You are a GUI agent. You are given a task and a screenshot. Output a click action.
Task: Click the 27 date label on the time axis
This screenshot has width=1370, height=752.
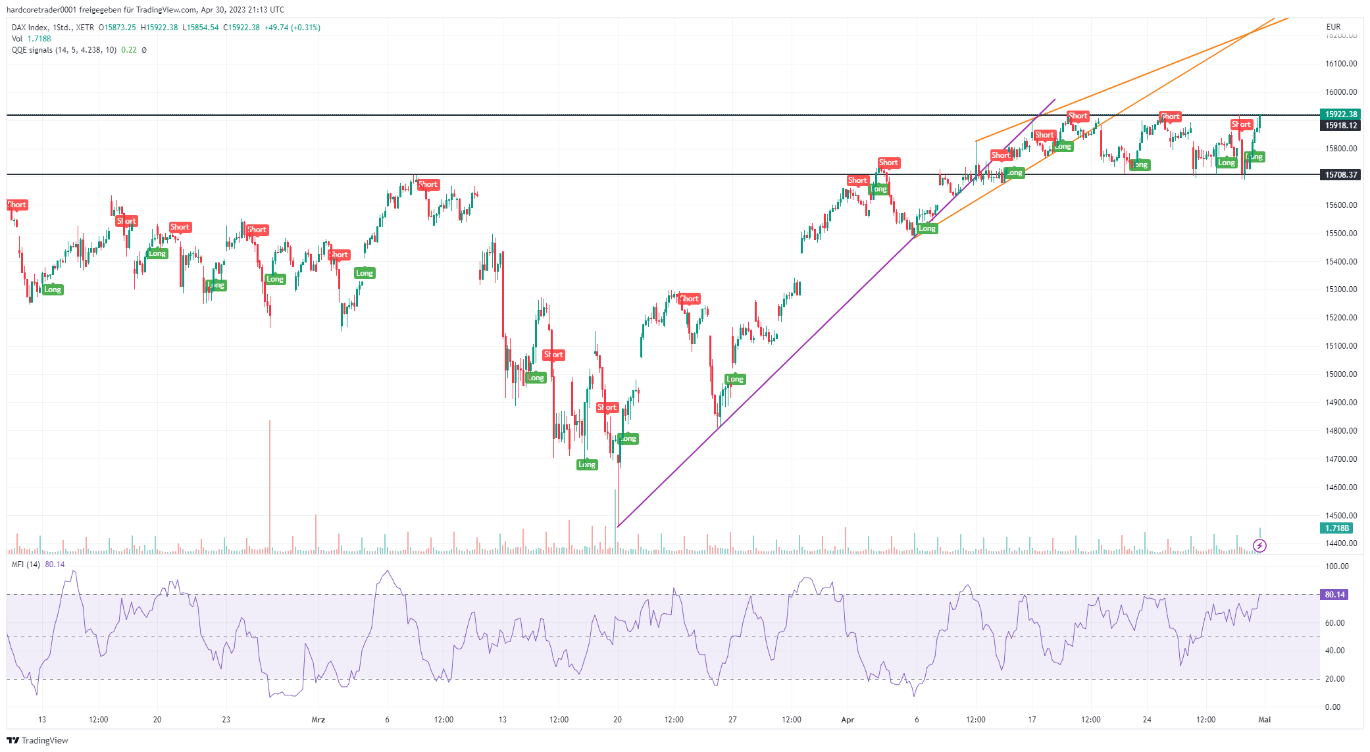732,720
